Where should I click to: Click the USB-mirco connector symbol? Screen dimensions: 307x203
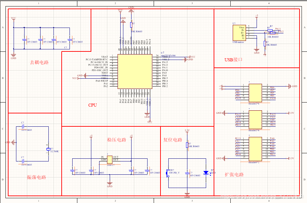coord(239,33)
